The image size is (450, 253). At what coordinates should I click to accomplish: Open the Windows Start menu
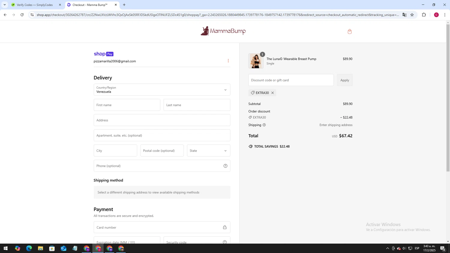coord(5,248)
